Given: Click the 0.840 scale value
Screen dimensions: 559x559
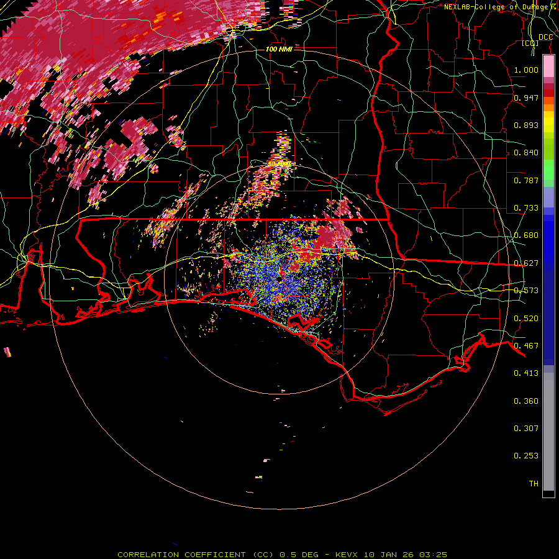Looking at the screenshot, I should [526, 153].
